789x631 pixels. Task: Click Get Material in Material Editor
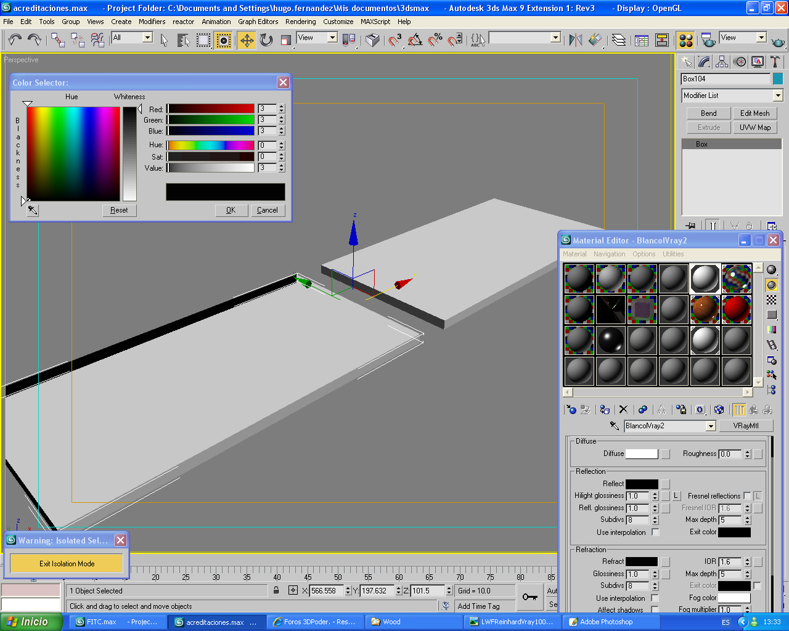click(x=571, y=409)
